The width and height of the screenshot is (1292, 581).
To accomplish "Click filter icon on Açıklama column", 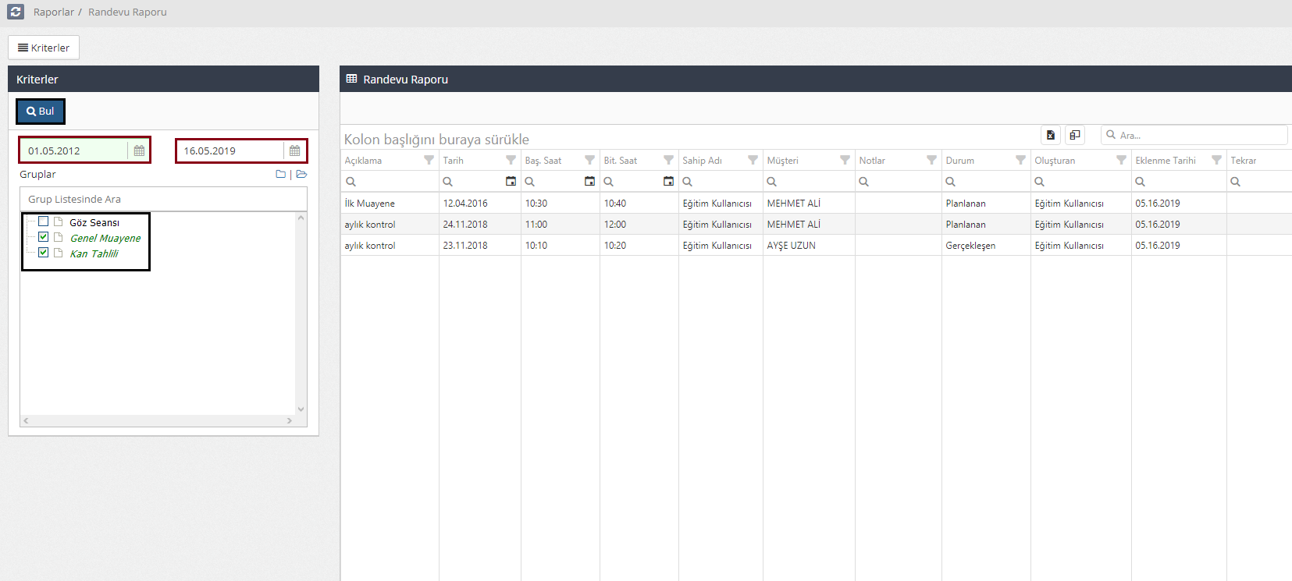I will [429, 160].
